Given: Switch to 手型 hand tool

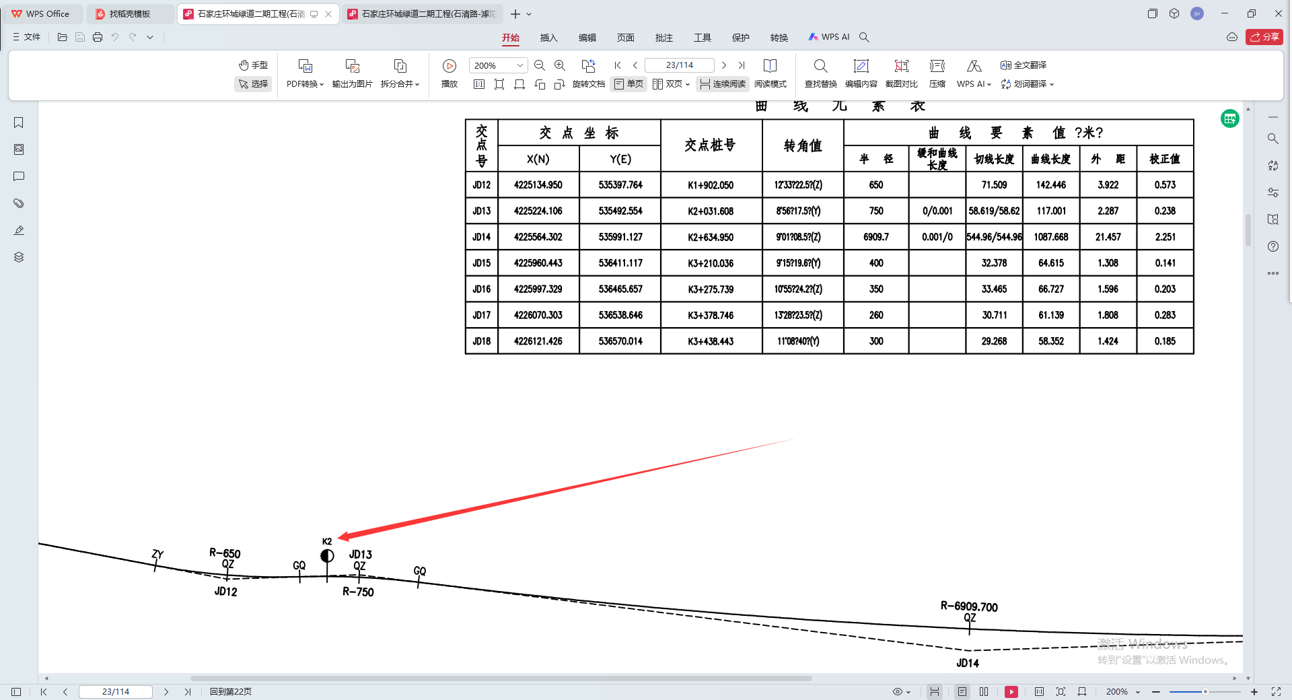Looking at the screenshot, I should coord(253,65).
